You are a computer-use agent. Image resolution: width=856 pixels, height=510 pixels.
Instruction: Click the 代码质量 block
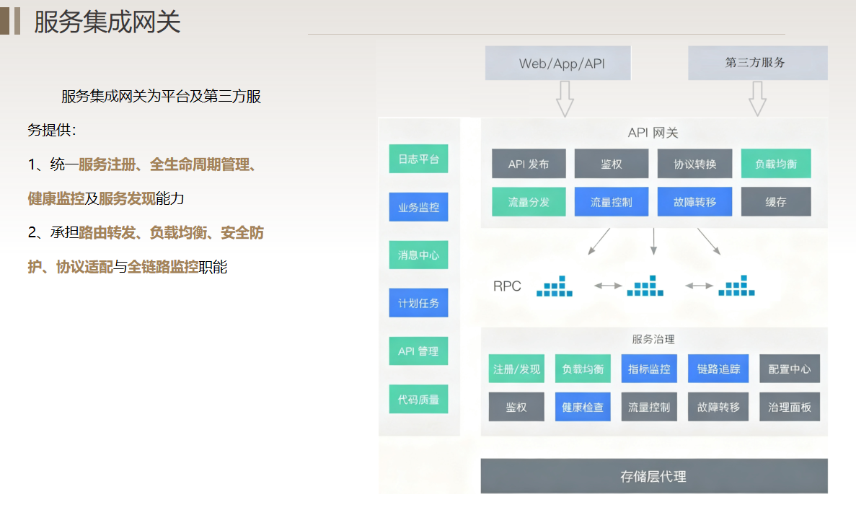418,399
